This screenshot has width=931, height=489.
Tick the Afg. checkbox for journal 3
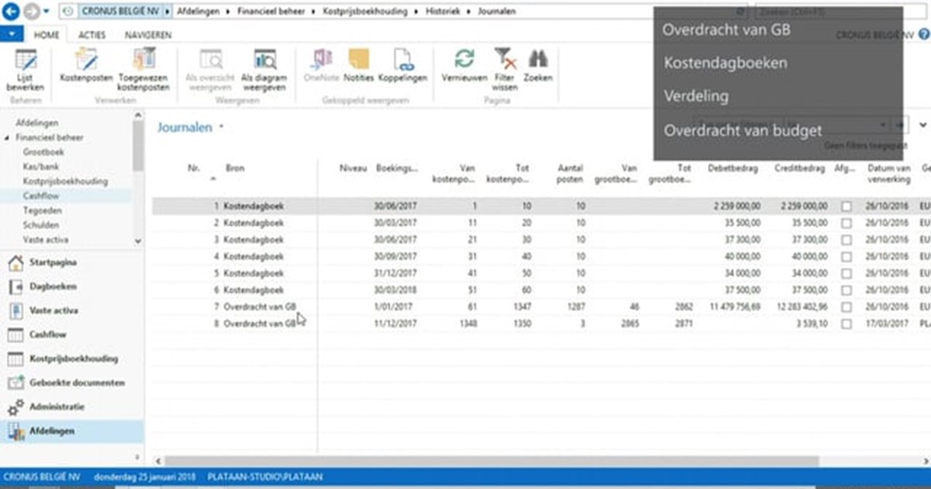846,240
